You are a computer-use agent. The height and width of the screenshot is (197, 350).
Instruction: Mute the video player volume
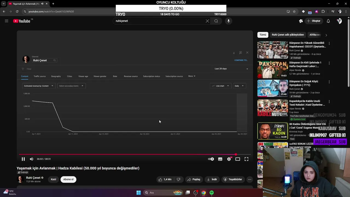(31, 159)
